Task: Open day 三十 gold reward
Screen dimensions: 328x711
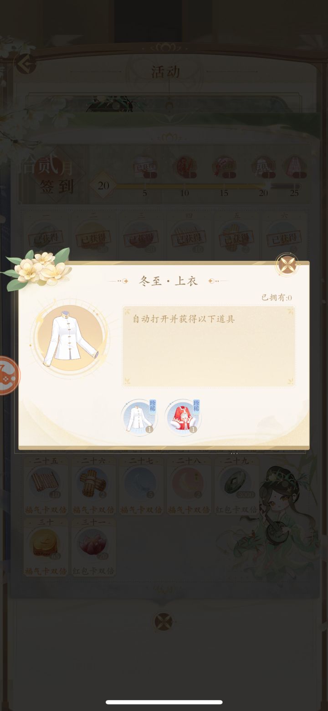Action: pyautogui.click(x=46, y=547)
